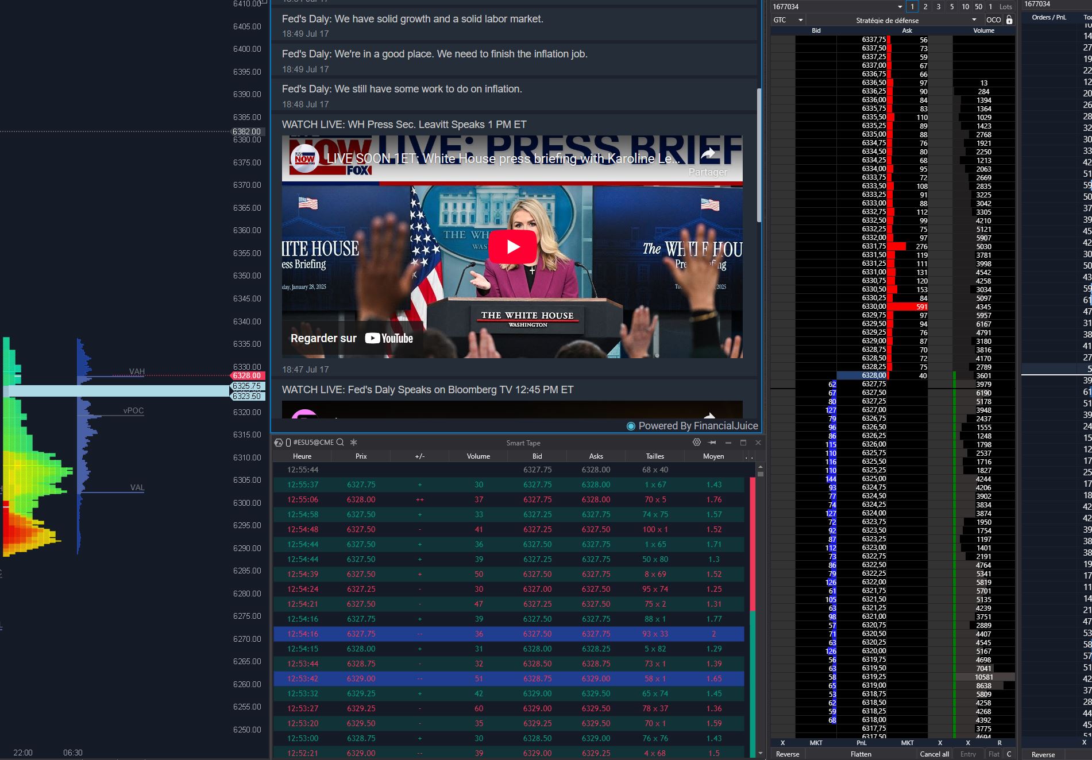The image size is (1092, 760).
Task: Click the Smart Tape Asks column header
Action: click(x=596, y=456)
